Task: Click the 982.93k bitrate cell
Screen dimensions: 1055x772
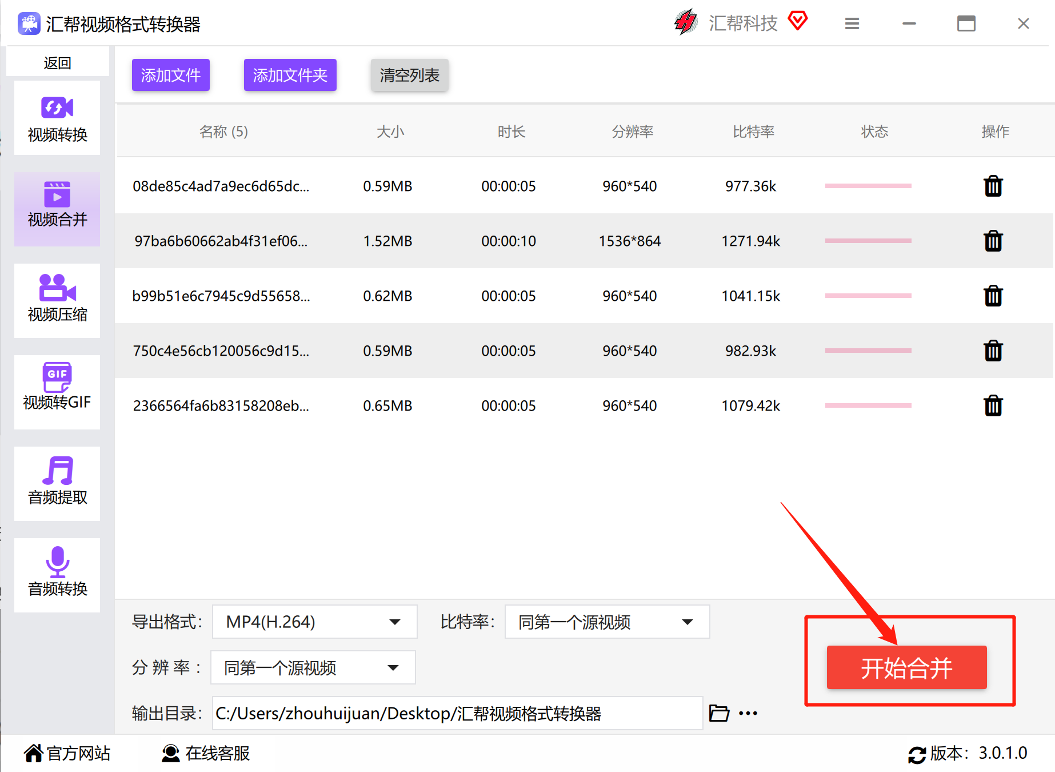Action: 751,351
